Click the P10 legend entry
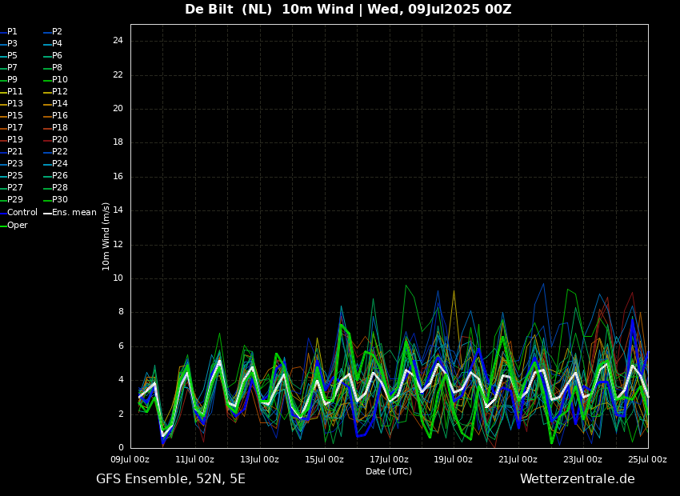This screenshot has height=496, width=680. click(60, 80)
